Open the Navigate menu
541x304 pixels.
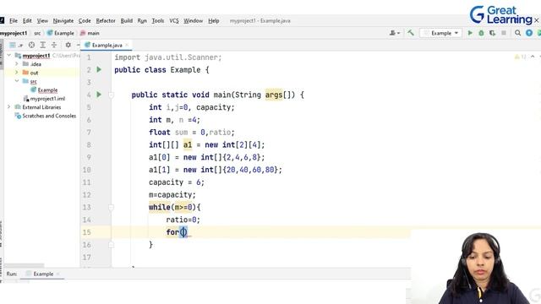[63, 20]
